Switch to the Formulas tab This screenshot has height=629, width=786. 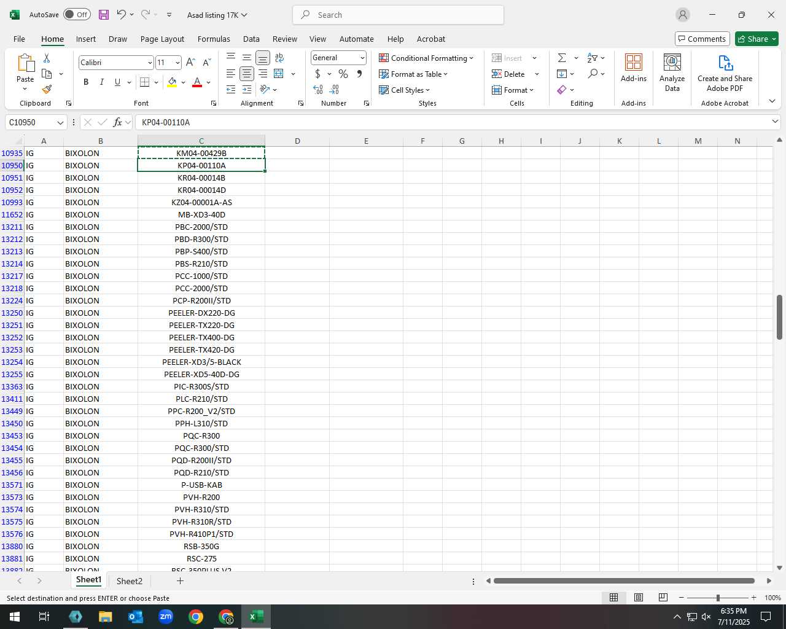click(x=214, y=39)
